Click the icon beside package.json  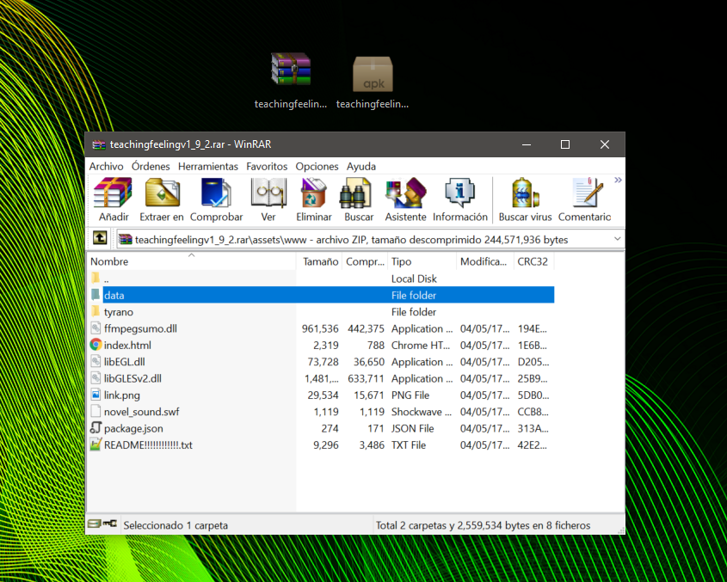pyautogui.click(x=95, y=428)
